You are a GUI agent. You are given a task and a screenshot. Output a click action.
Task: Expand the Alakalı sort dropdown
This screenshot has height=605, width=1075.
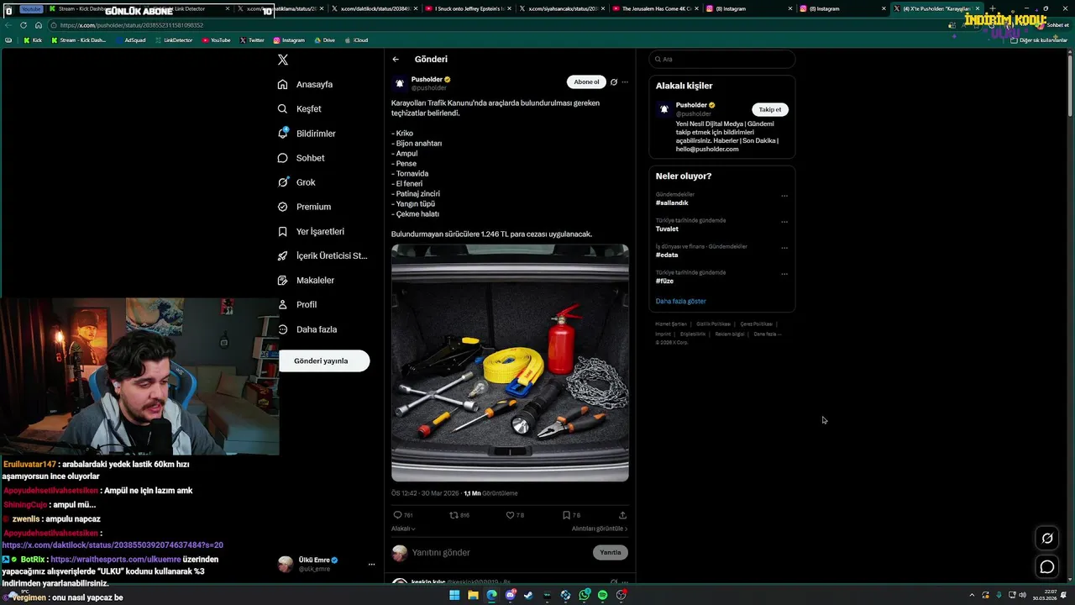coord(403,529)
